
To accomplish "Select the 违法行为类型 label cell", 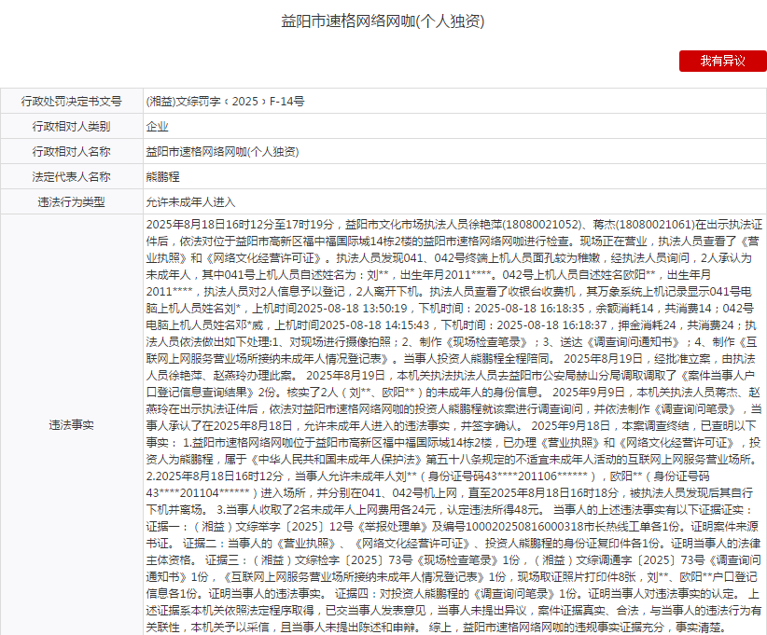I will click(71, 201).
